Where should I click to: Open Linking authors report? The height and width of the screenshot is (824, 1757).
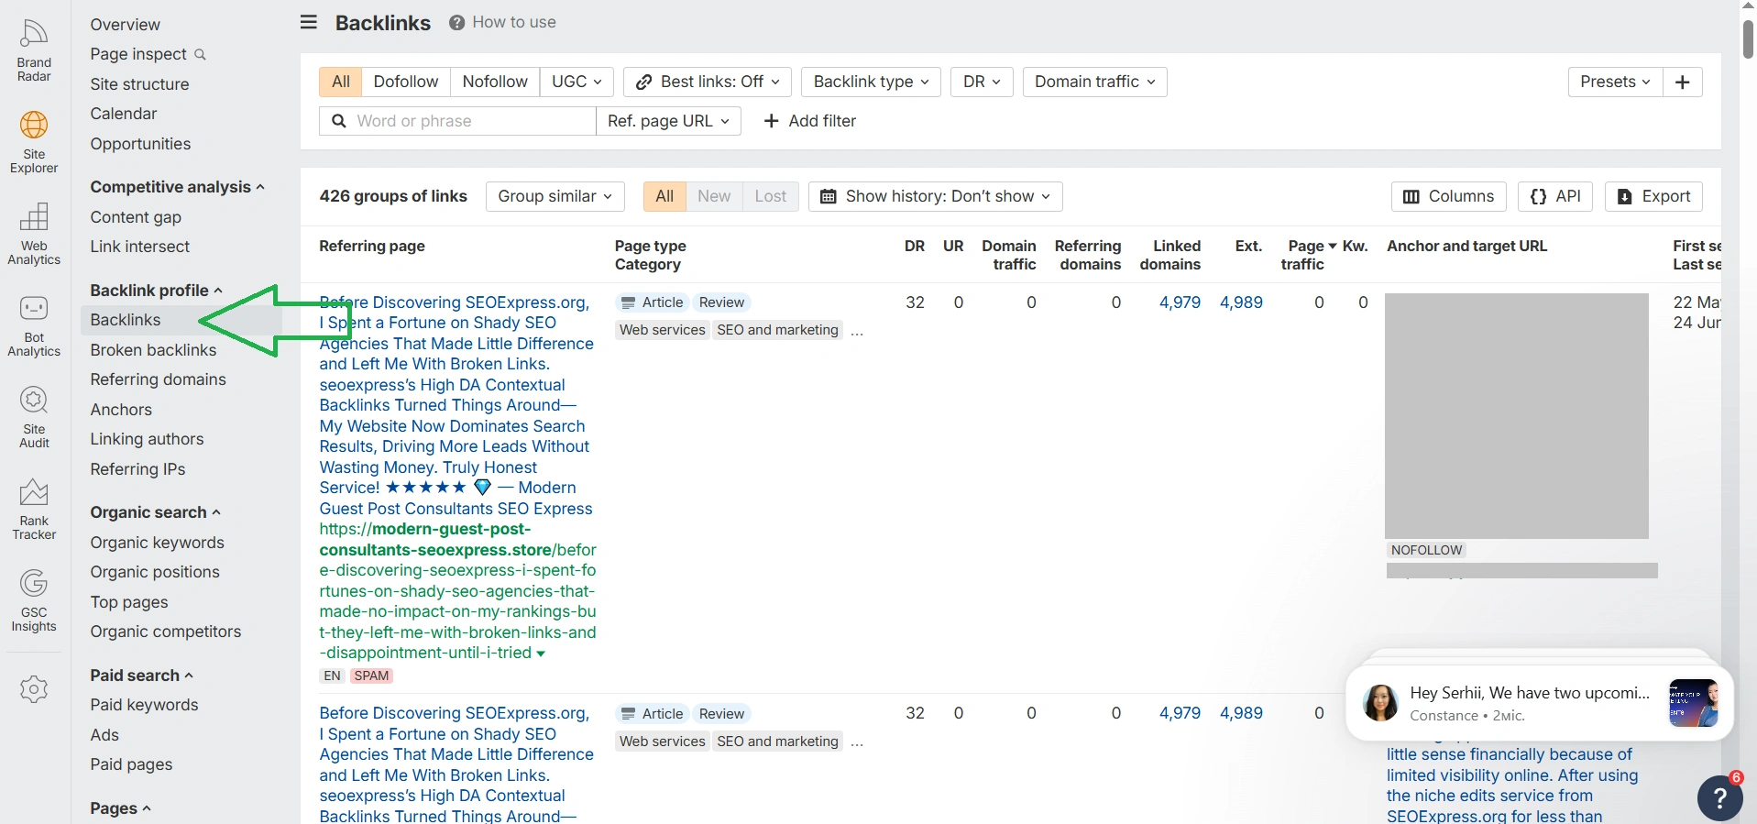(x=147, y=439)
